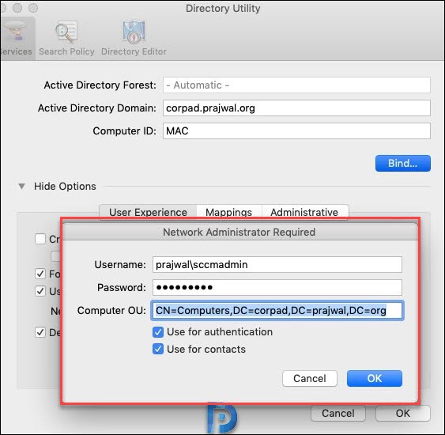Confirm with the blue OK button in dialog
This screenshot has height=435, width=445.
point(375,378)
